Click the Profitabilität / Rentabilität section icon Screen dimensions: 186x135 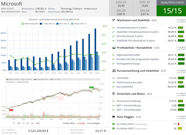[x=113, y=48]
